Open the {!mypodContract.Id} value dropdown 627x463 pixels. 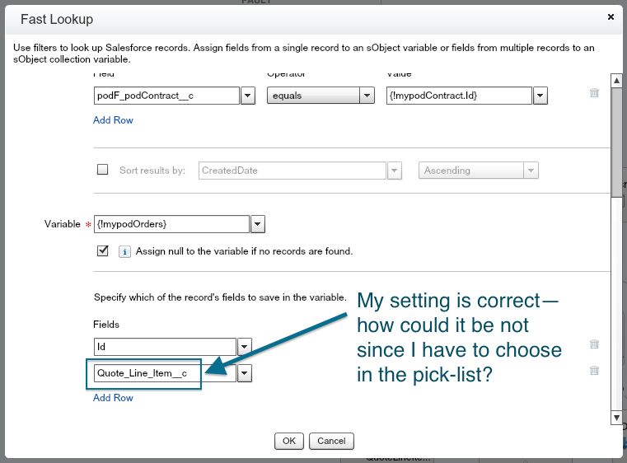pos(540,96)
